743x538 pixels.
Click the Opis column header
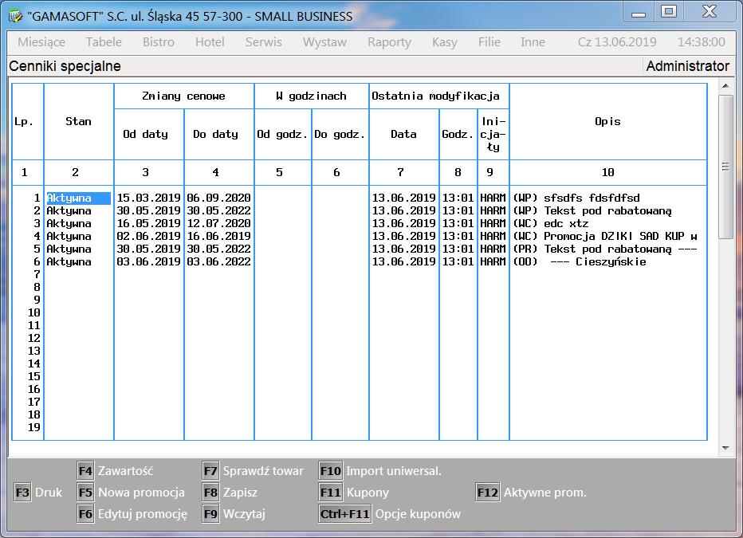coord(607,122)
